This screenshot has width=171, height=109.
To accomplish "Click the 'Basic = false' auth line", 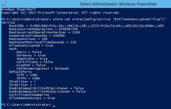I will pyautogui.click(x=29, y=52).
